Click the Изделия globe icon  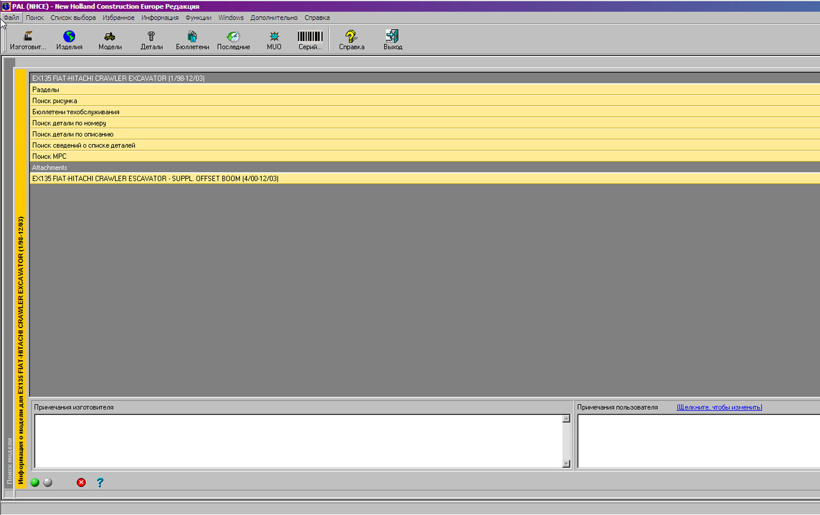tap(69, 40)
